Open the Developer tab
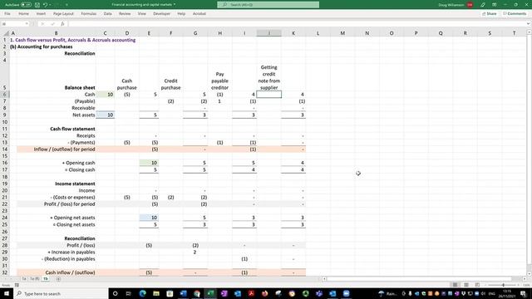This screenshot has width=532, height=299. (161, 13)
